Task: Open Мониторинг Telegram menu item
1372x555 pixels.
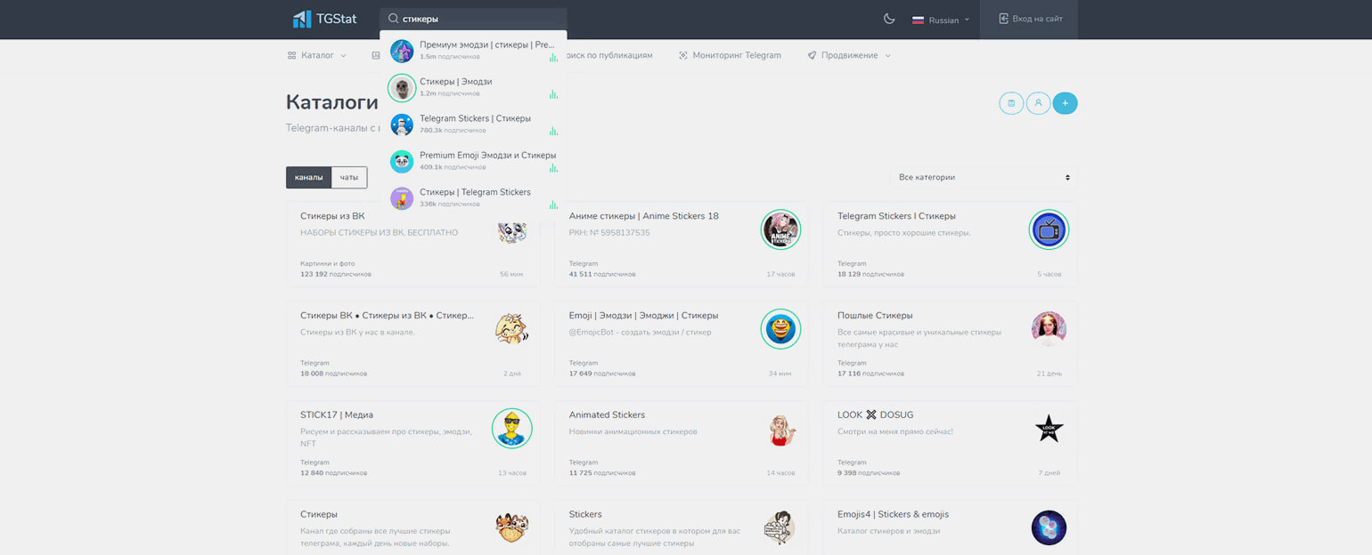Action: pyautogui.click(x=730, y=55)
